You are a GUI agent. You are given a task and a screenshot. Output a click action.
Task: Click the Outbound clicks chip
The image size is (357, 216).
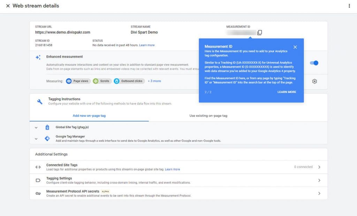(129, 81)
